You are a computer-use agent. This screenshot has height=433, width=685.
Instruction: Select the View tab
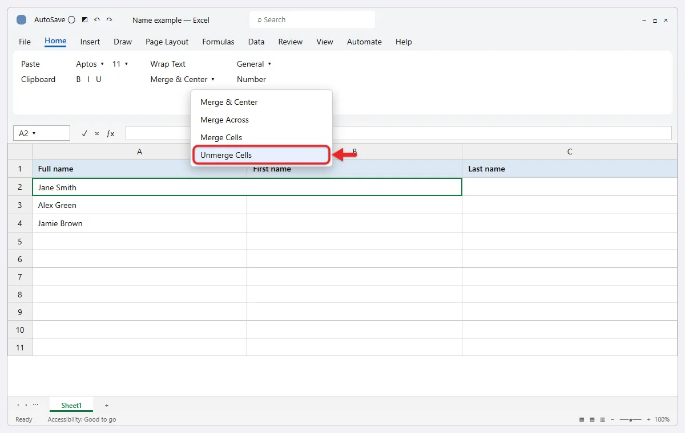(x=325, y=42)
